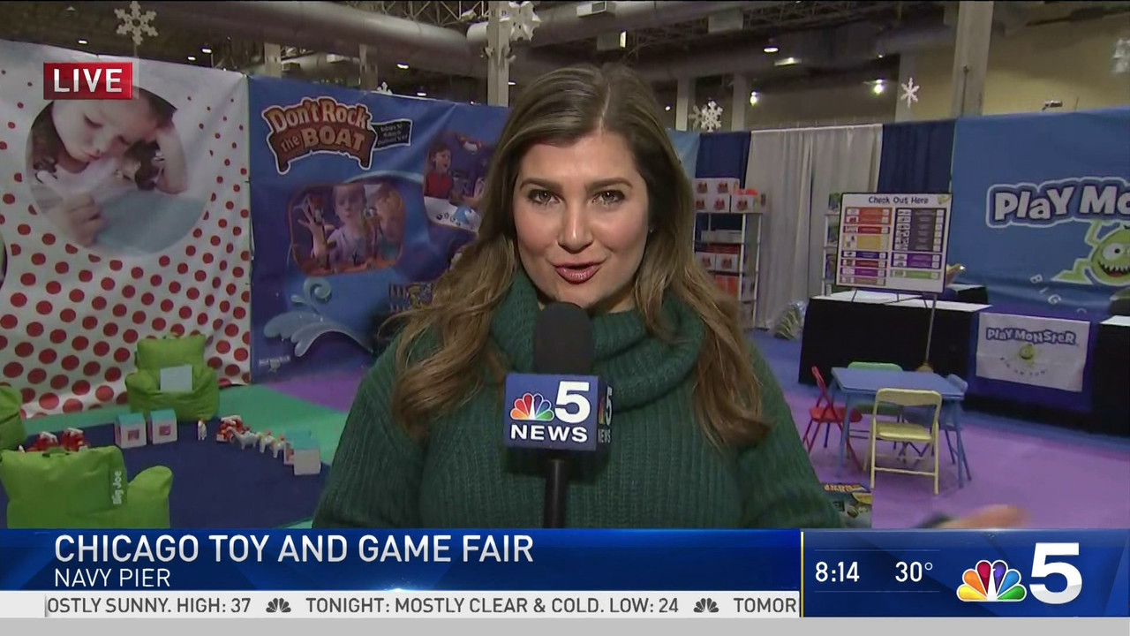Click the large PlayMonster backdrop logo
This screenshot has width=1130, height=636.
[x=1058, y=202]
